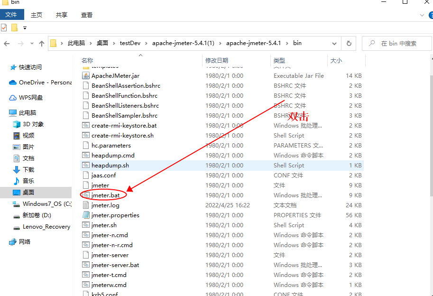The image size is (433, 296).
Task: Open the 主页 ribbon tab
Action: tap(37, 15)
